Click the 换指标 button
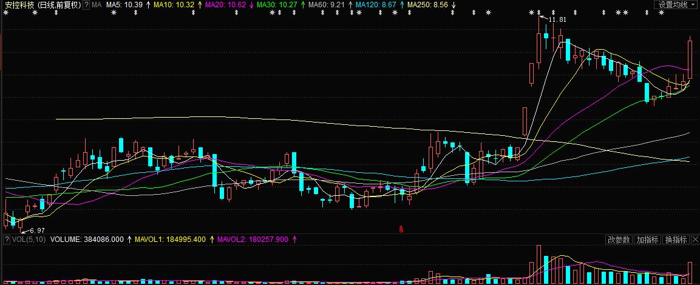Image resolution: width=700 pixels, height=285 pixels. [676, 240]
